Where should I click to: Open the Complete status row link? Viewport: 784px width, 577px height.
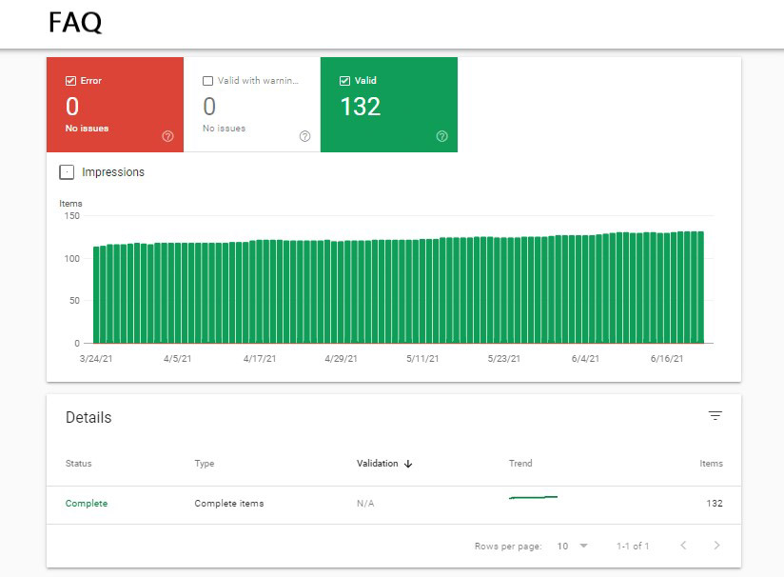pos(87,504)
